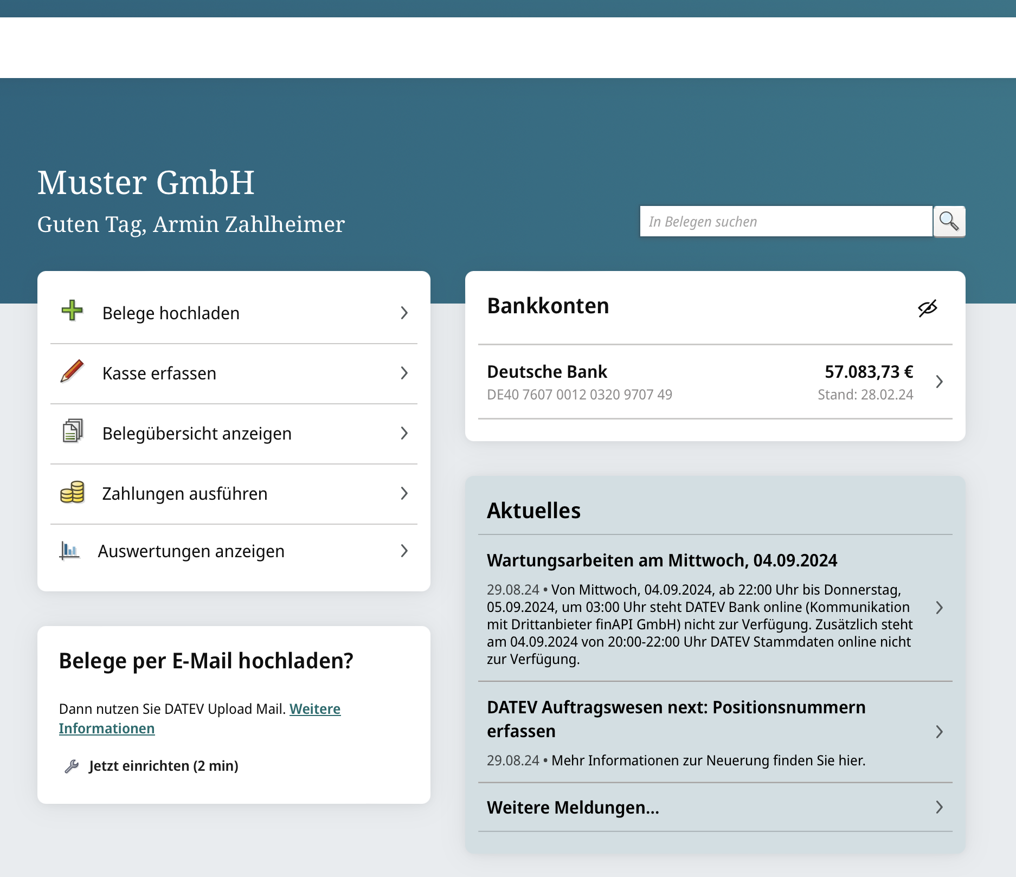Click into the In Belegen suchen field
1016x877 pixels.
point(786,221)
